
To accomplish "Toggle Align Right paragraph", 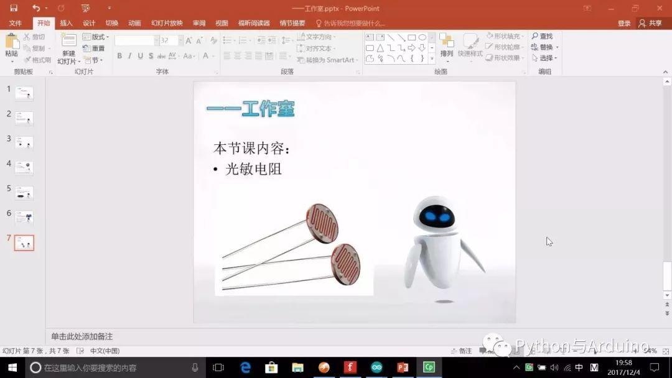I will pos(248,56).
